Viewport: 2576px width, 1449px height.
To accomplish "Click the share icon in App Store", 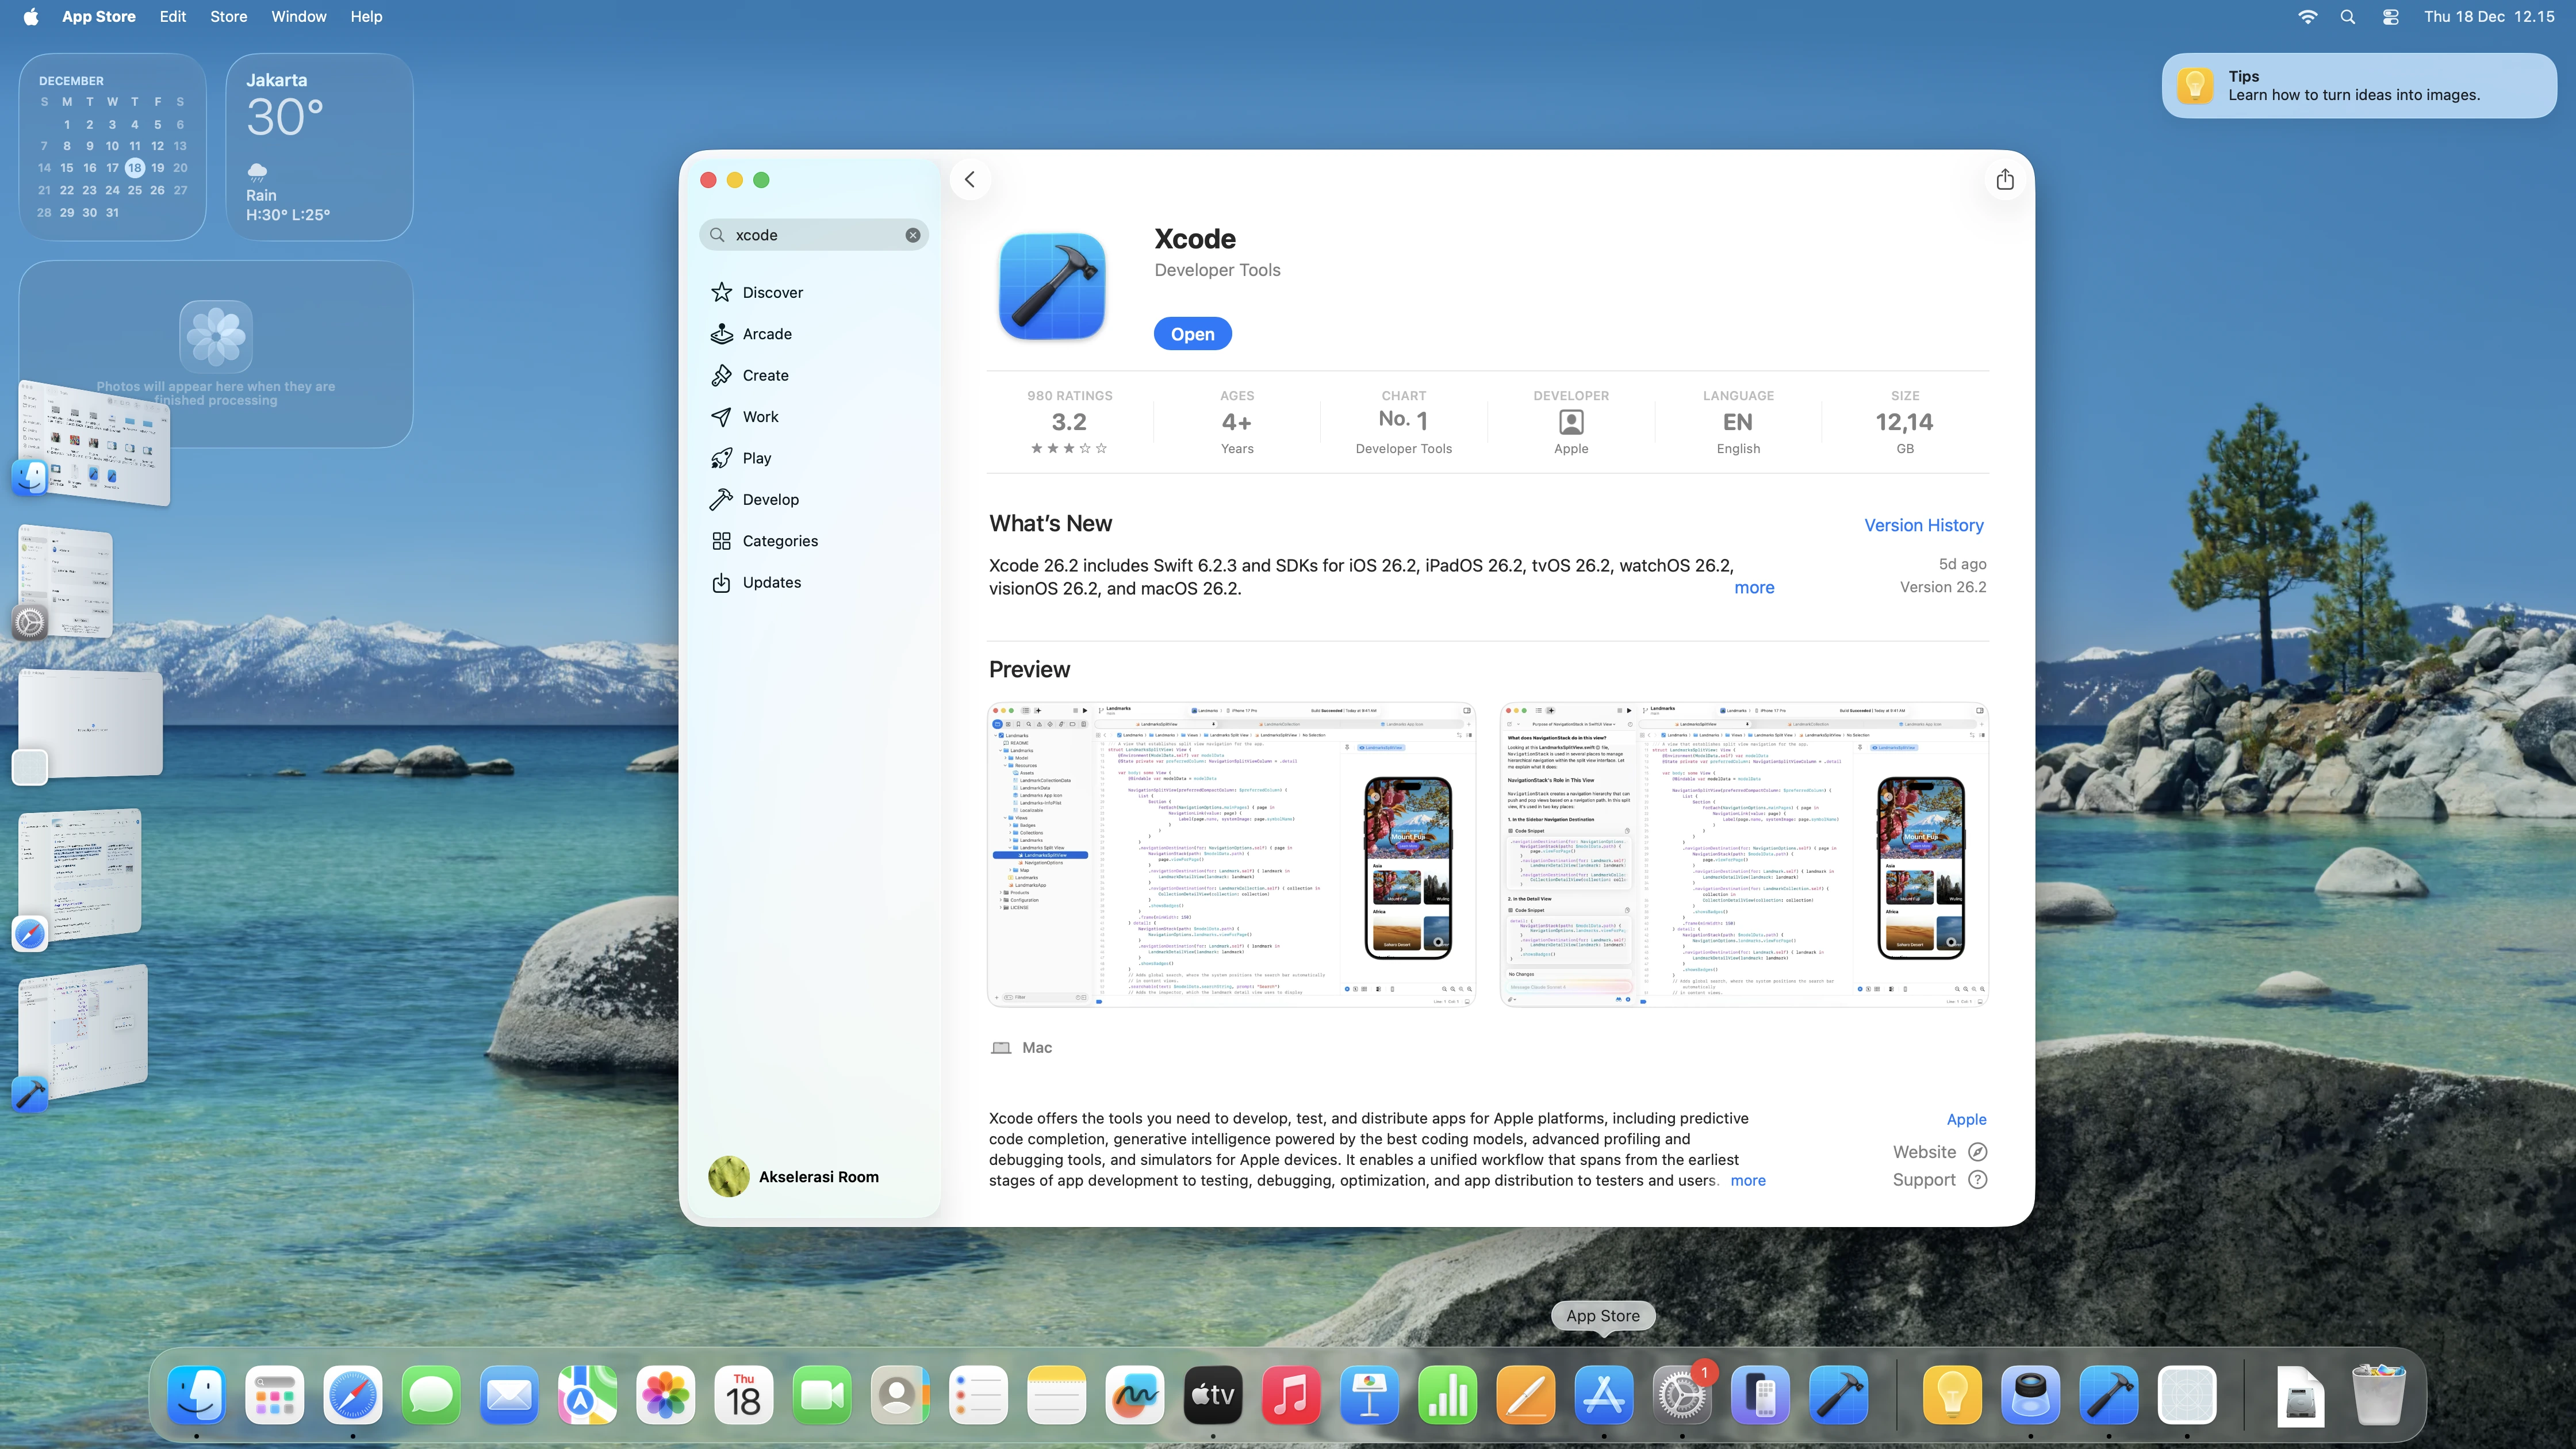I will 2004,180.
